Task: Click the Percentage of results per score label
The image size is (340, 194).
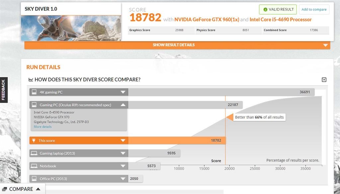Action: coord(293,160)
